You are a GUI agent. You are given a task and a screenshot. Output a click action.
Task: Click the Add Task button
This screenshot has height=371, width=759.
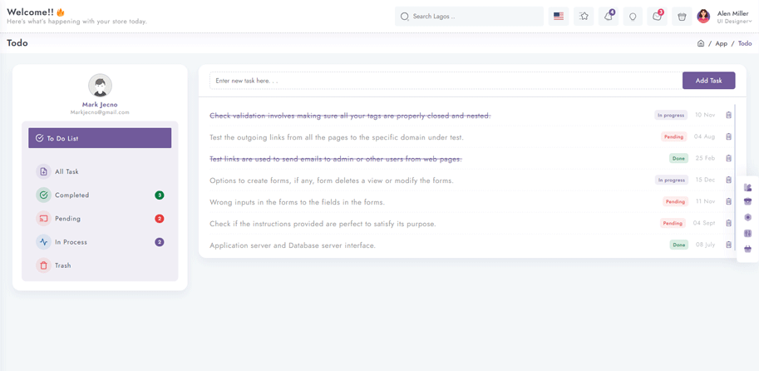click(708, 81)
